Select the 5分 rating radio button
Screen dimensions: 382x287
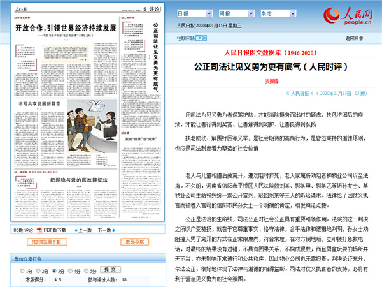tap(86, 270)
